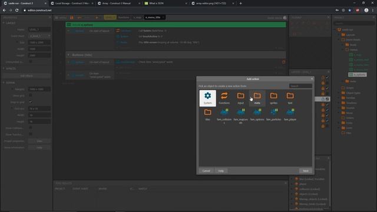Open the text folder in Add action dialog
This screenshot has width=377, height=212.
(x=290, y=98)
